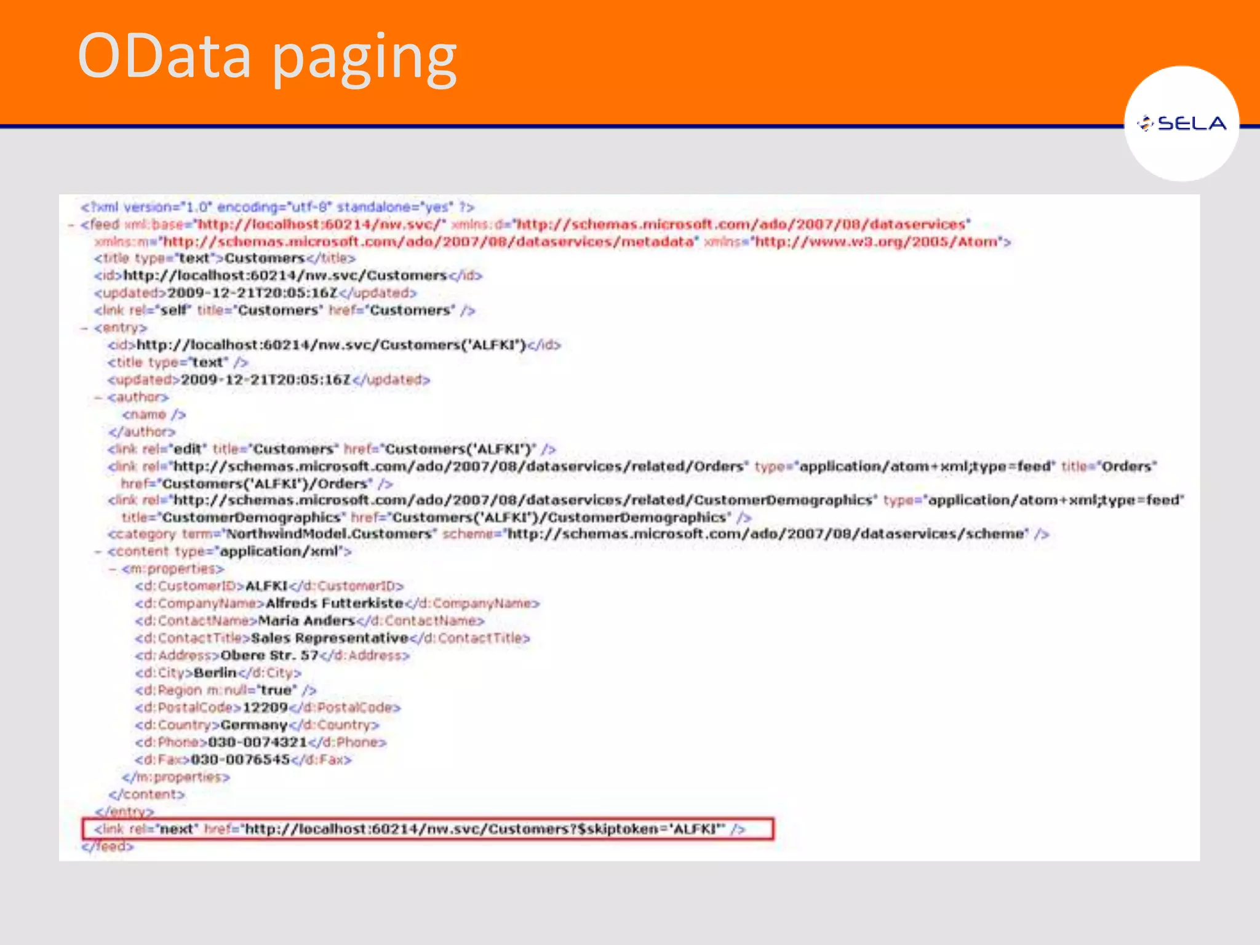Image resolution: width=1260 pixels, height=945 pixels.
Task: Click the link rel next skiptoken line
Action: tap(420, 829)
